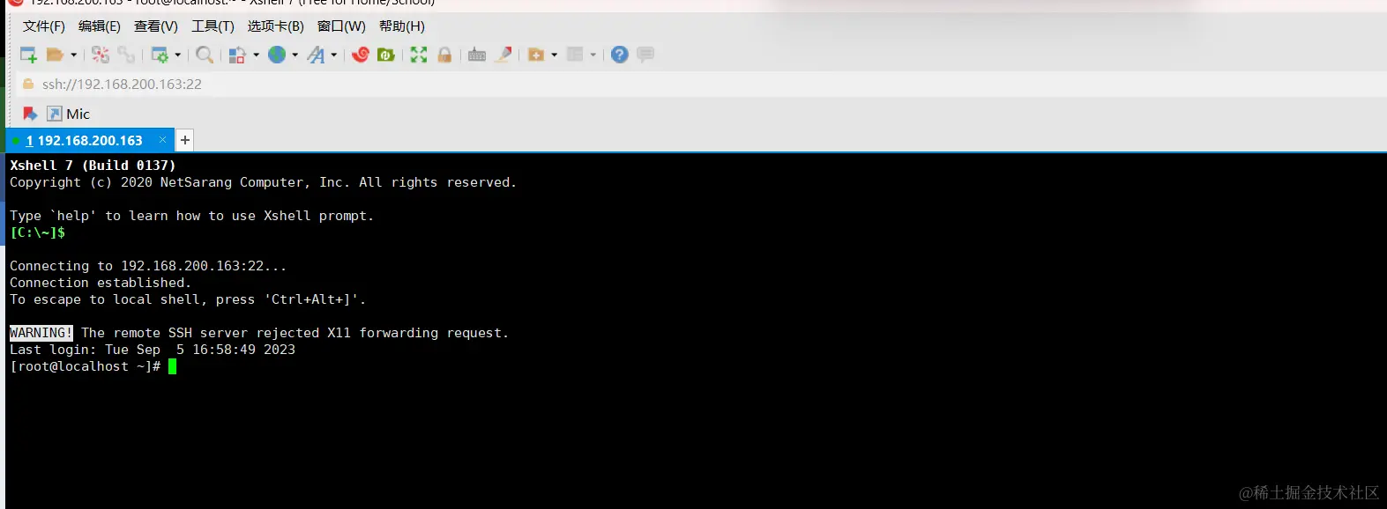Open the 窗口(W) menu
The image size is (1387, 509).
point(341,26)
